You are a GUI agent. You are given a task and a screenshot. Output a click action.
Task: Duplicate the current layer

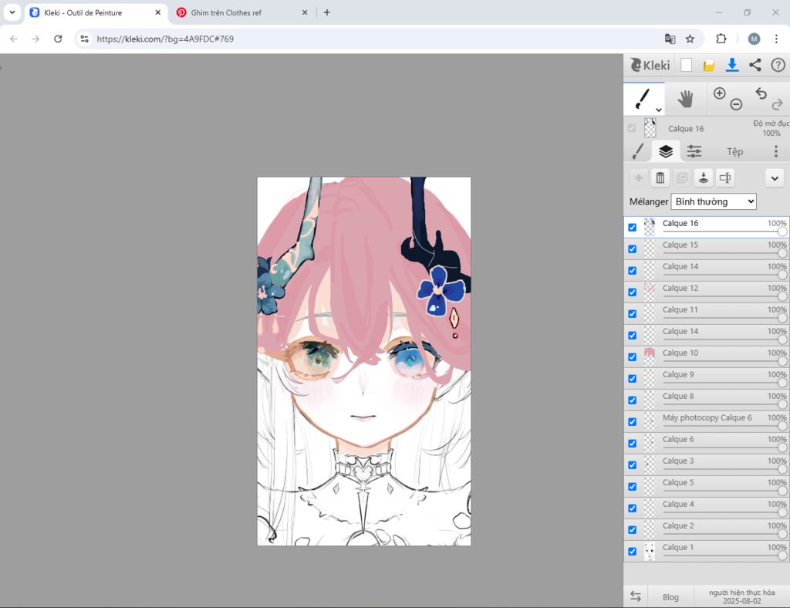[682, 177]
